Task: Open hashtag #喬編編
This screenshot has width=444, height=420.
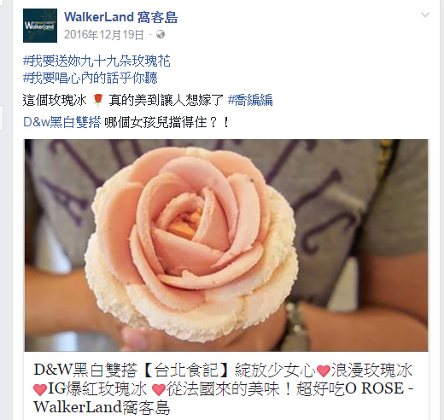Action: (250, 100)
